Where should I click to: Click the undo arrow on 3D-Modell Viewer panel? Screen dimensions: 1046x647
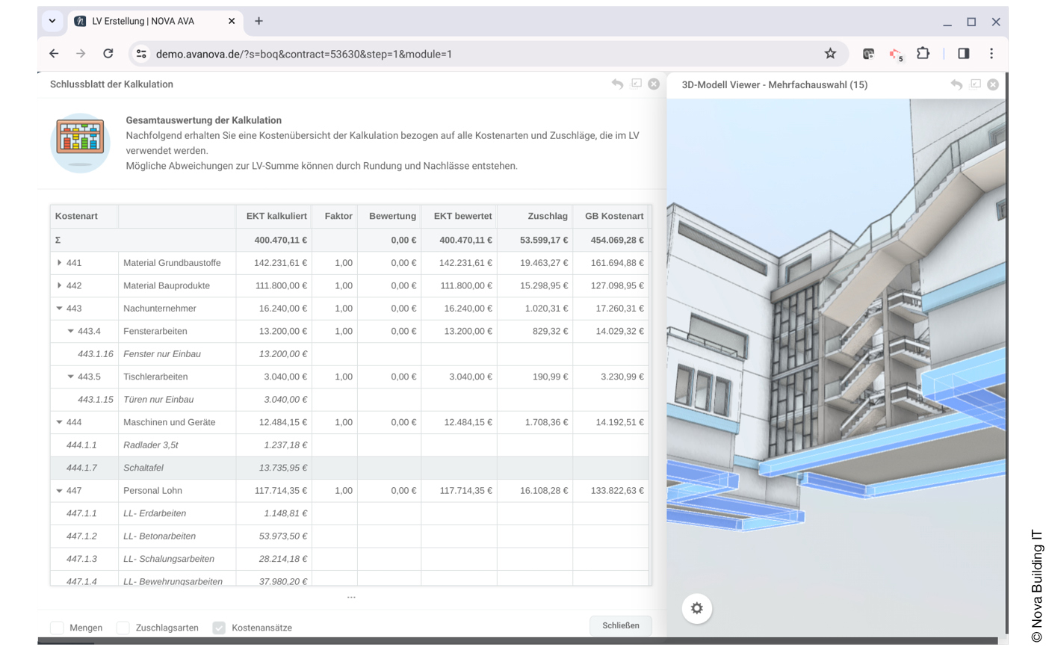coord(956,85)
